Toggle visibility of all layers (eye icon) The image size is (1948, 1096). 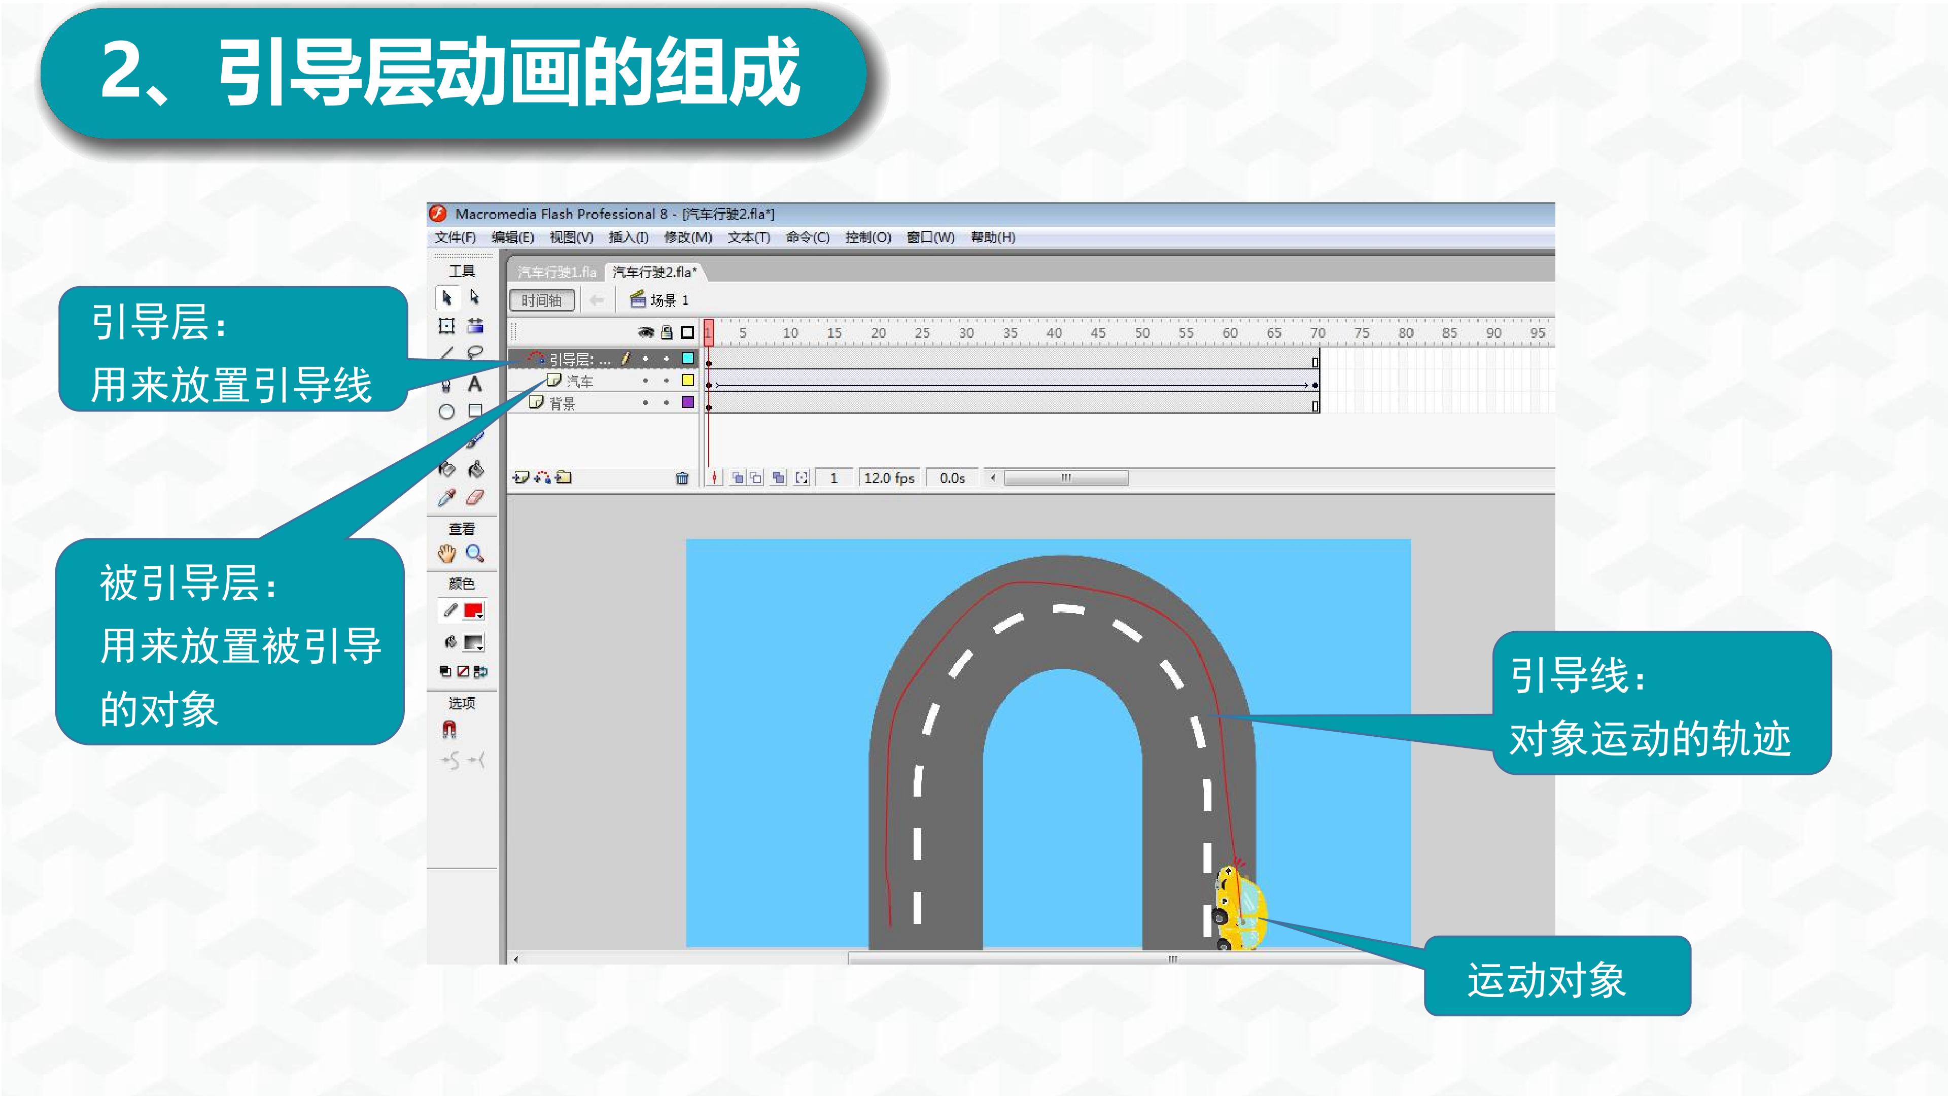pyautogui.click(x=646, y=332)
